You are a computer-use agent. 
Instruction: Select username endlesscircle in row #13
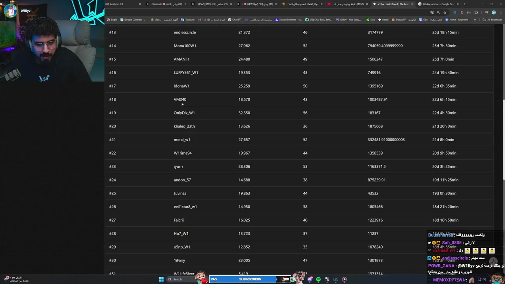[x=185, y=32]
